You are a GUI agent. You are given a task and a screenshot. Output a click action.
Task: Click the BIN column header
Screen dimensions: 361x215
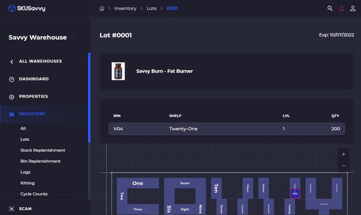[x=117, y=116]
